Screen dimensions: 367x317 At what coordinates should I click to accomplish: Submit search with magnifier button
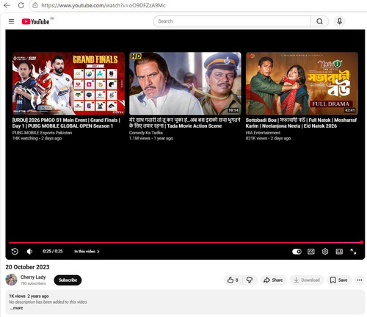pos(319,21)
